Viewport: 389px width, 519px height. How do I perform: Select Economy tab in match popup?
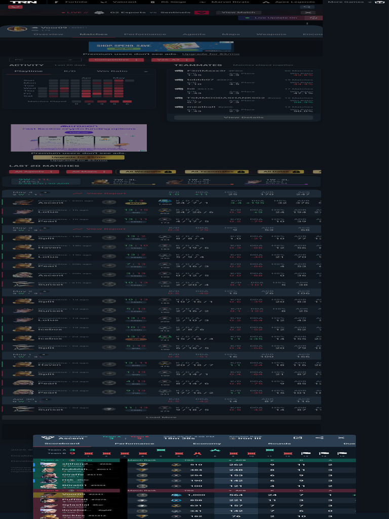point(207,443)
